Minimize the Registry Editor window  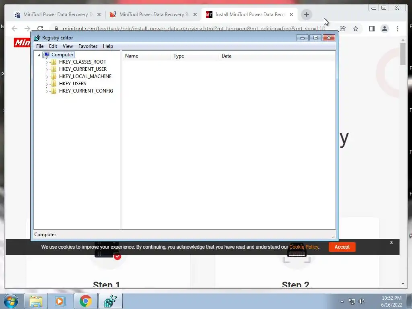pos(303,38)
